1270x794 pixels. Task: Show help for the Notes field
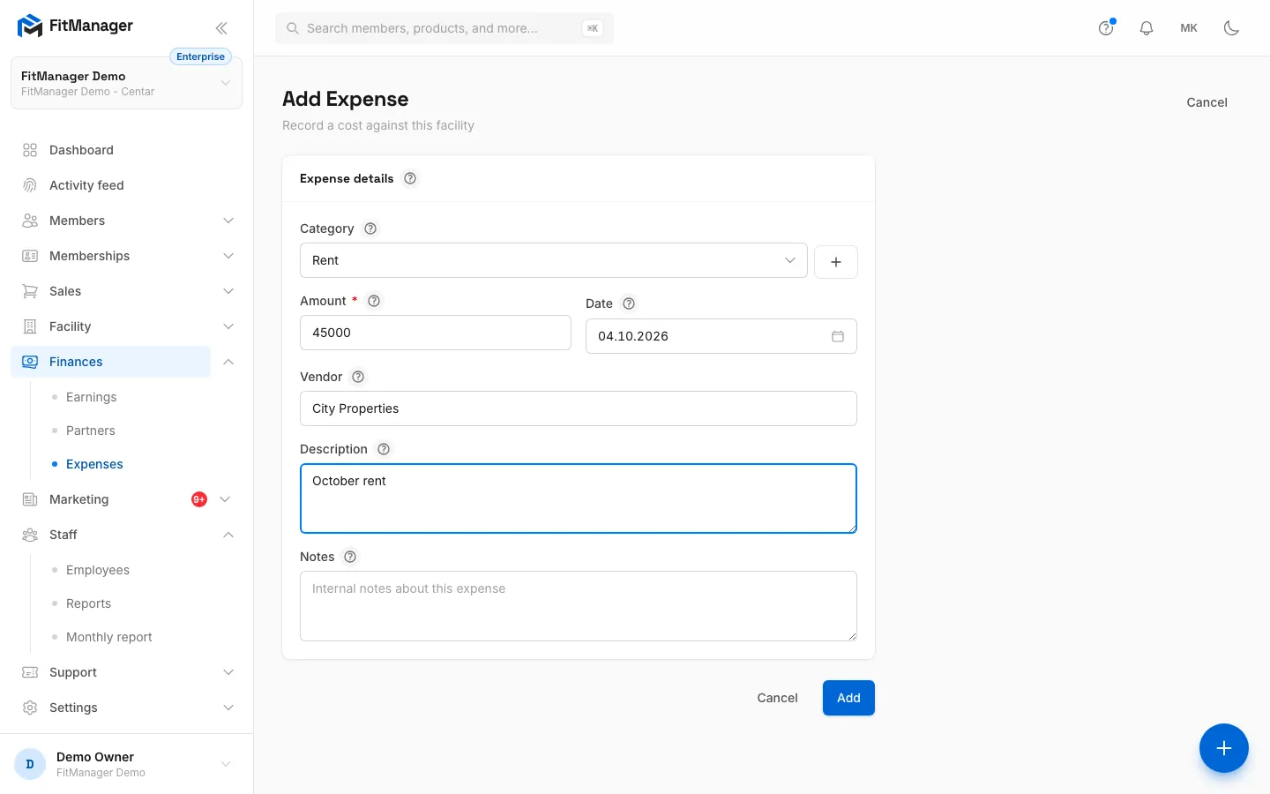(x=350, y=557)
